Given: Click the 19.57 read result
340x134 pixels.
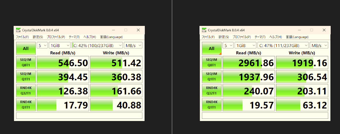Looking at the screenshot, I should tap(249, 105).
